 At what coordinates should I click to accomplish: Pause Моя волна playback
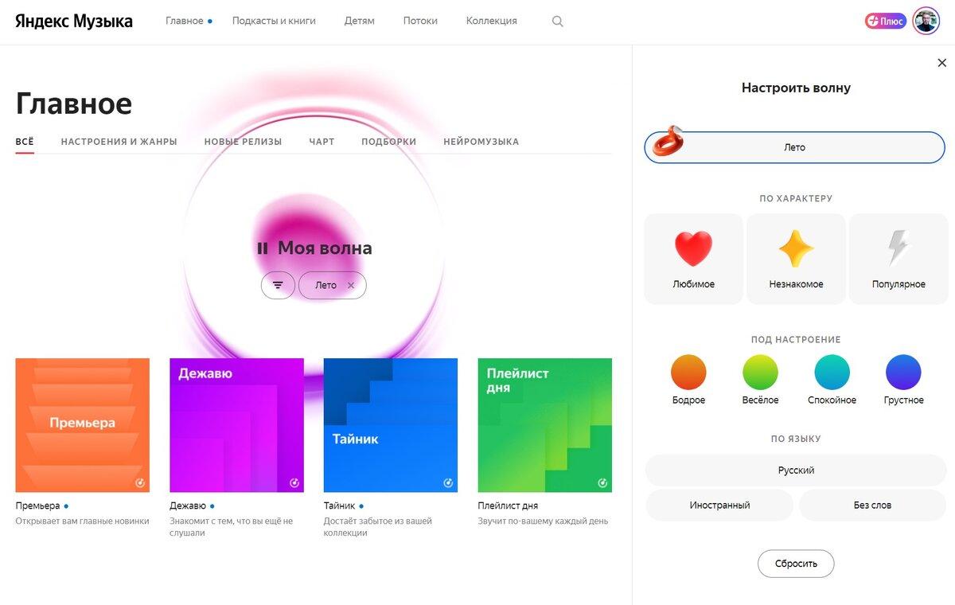pyautogui.click(x=263, y=248)
